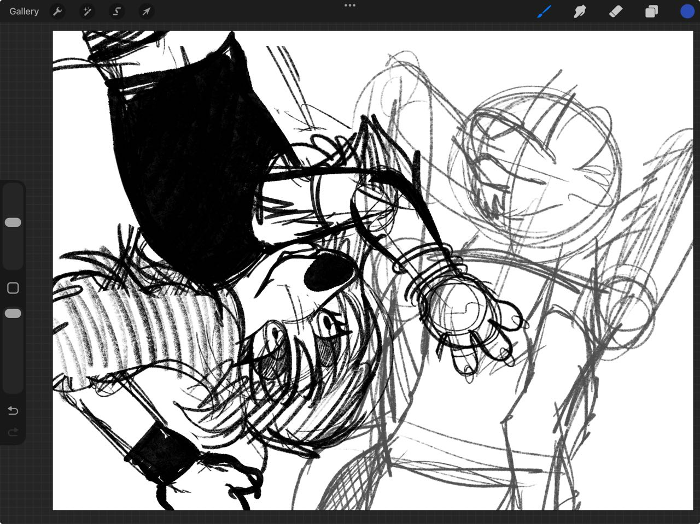The width and height of the screenshot is (700, 524).
Task: Tap the Redo arrow in sidebar
Action: tap(13, 432)
